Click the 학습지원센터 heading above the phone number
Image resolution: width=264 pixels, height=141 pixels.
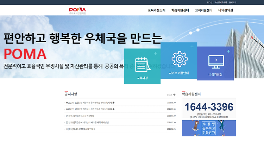point(191,94)
